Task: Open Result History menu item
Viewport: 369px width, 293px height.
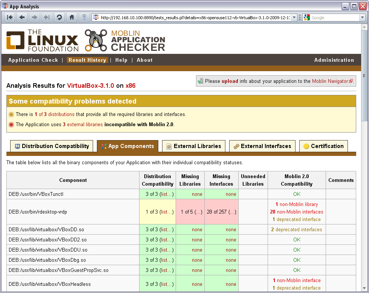Action: [87, 60]
